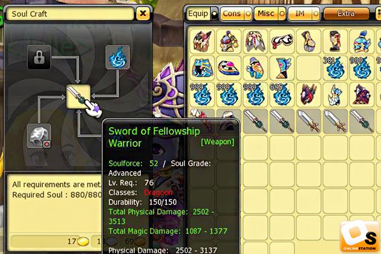Click the white stone slot with red plus
The width and height of the screenshot is (381, 254).
point(39,136)
